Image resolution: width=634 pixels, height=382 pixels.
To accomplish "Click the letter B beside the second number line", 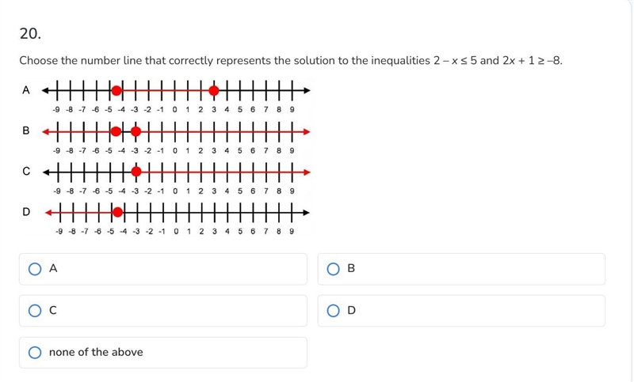I will (26, 130).
